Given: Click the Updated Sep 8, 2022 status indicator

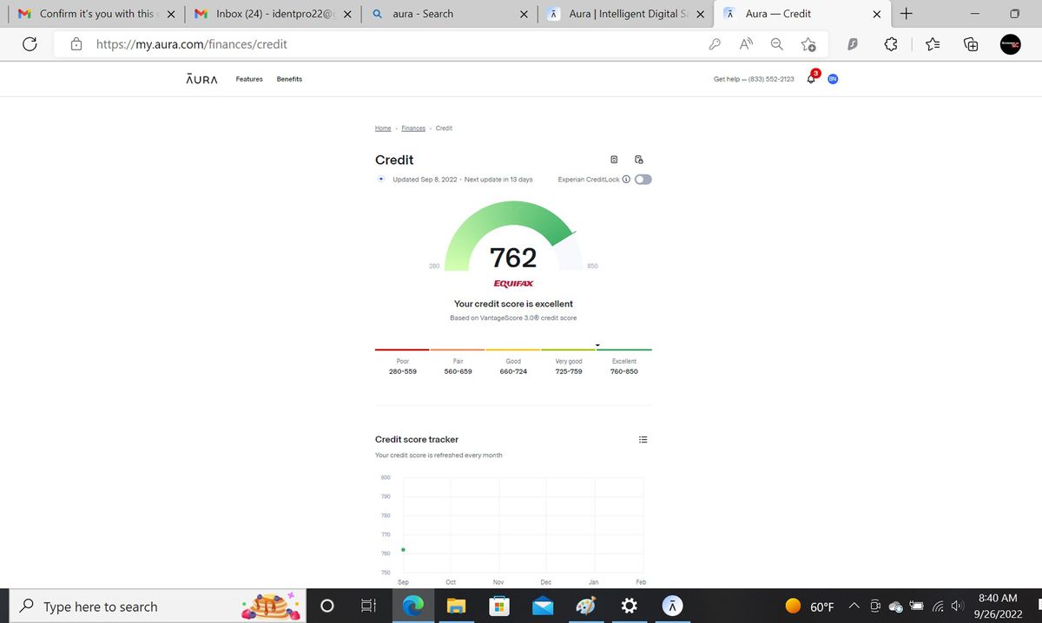Looking at the screenshot, I should click(x=382, y=180).
